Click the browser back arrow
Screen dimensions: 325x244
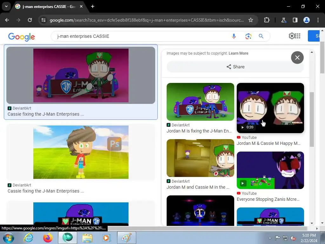7,20
